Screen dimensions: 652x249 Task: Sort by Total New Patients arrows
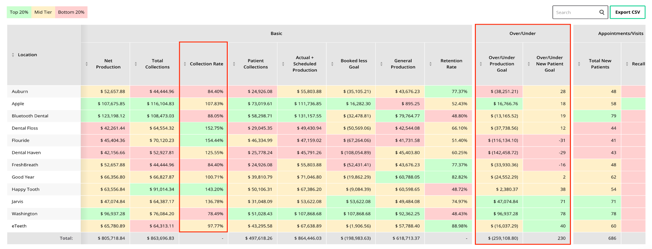[579, 64]
